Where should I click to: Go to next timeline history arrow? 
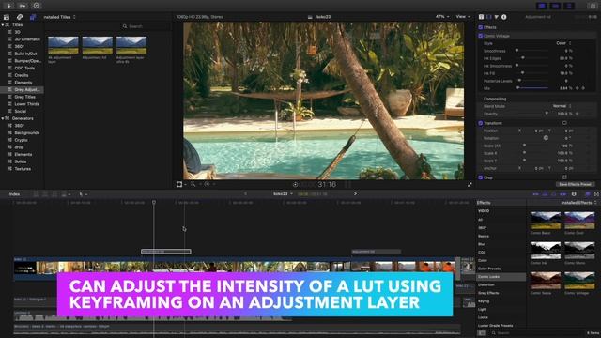coord(355,194)
